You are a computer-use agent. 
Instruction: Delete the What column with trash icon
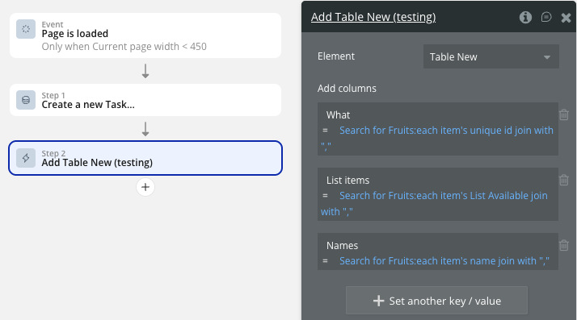pos(564,115)
